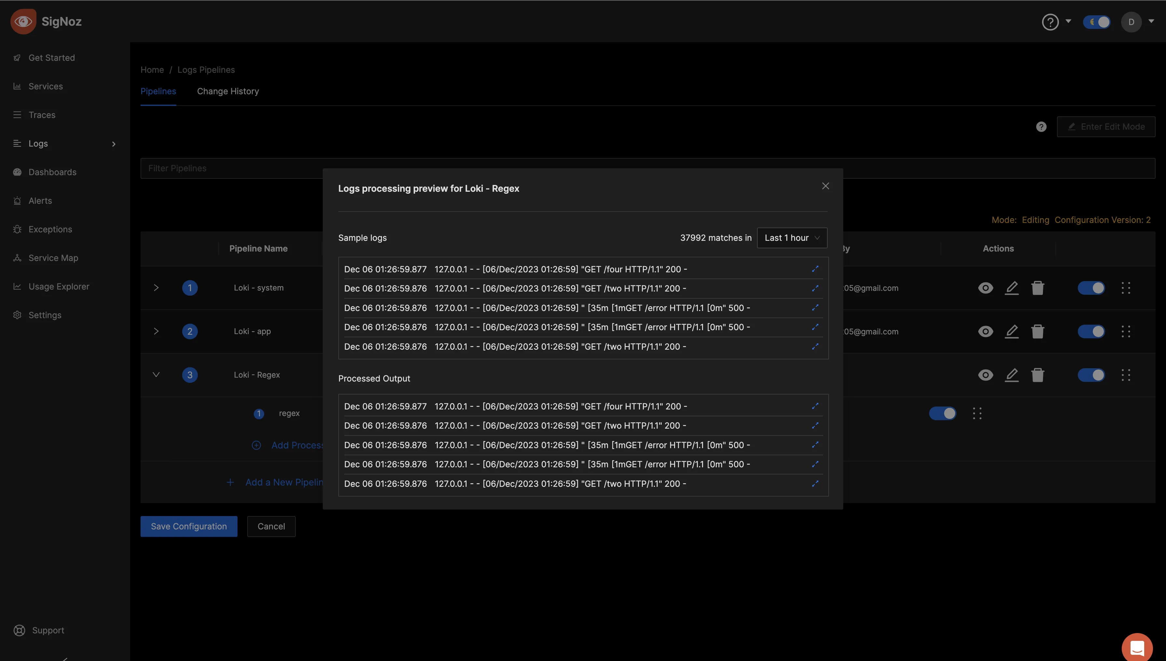1166x661 pixels.
Task: Preview Loki - app pipeline with eye icon
Action: tap(985, 331)
